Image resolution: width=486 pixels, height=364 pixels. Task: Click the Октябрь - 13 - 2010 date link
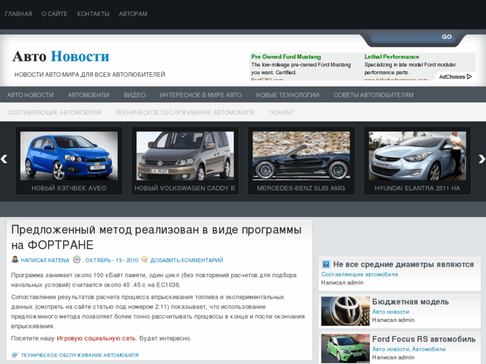(110, 260)
